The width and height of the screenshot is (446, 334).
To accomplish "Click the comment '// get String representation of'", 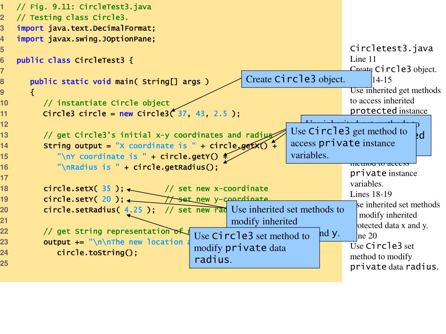I will click(x=116, y=231).
